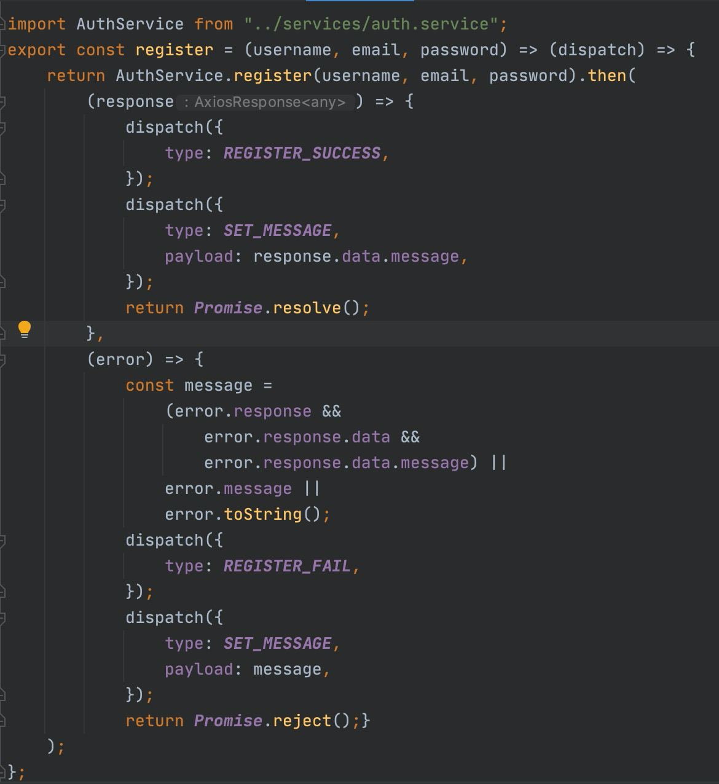Click the toString method call

[262, 514]
